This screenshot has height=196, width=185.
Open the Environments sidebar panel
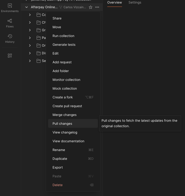click(10, 8)
